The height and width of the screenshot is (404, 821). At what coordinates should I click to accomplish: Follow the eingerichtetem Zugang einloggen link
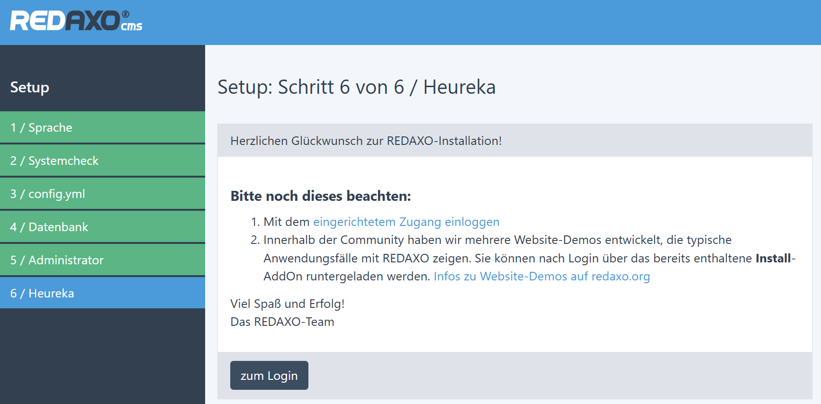tap(406, 222)
